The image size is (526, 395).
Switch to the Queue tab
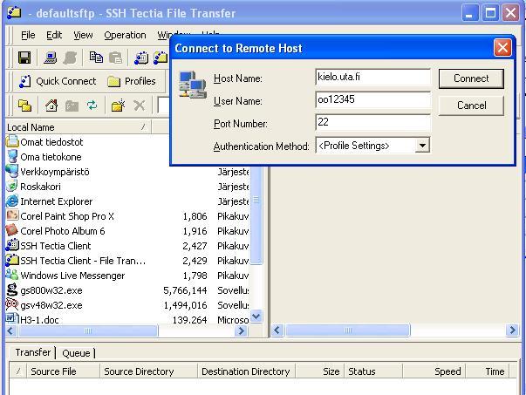[76, 353]
